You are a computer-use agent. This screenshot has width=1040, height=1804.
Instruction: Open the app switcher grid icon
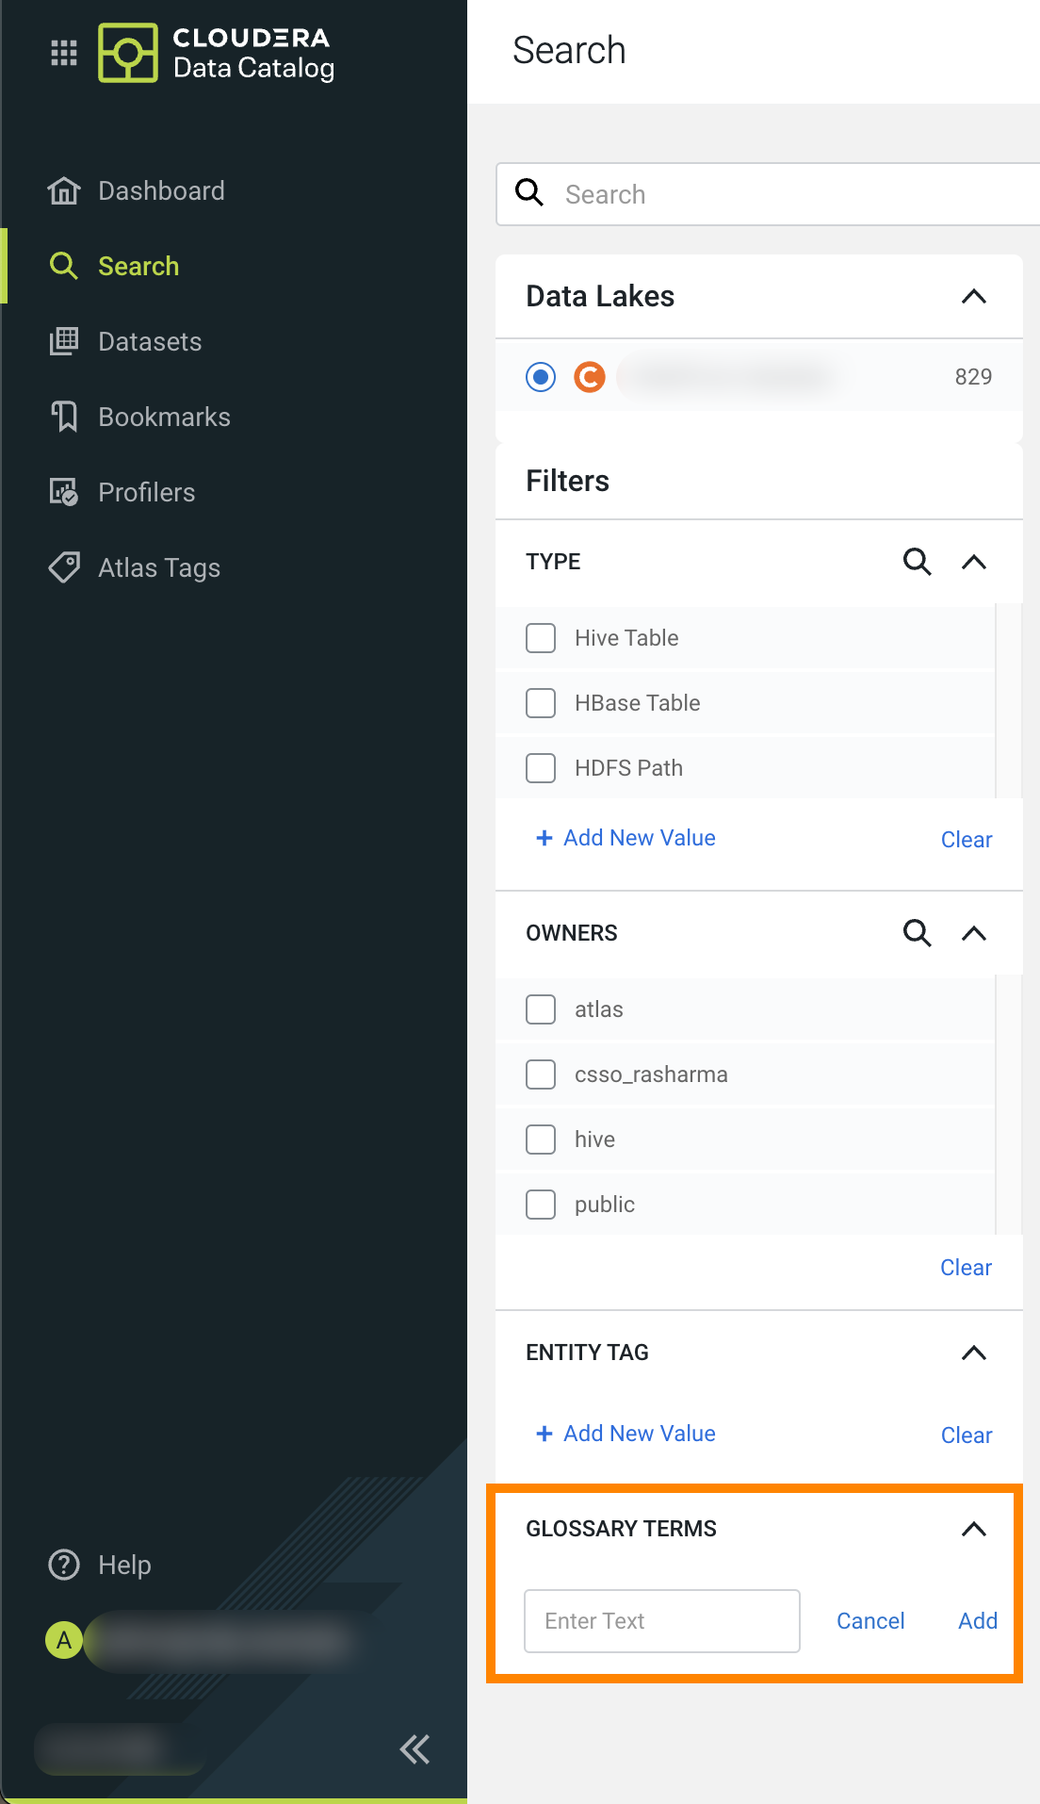coord(63,53)
